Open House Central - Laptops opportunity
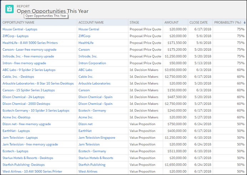 coord(20,29)
